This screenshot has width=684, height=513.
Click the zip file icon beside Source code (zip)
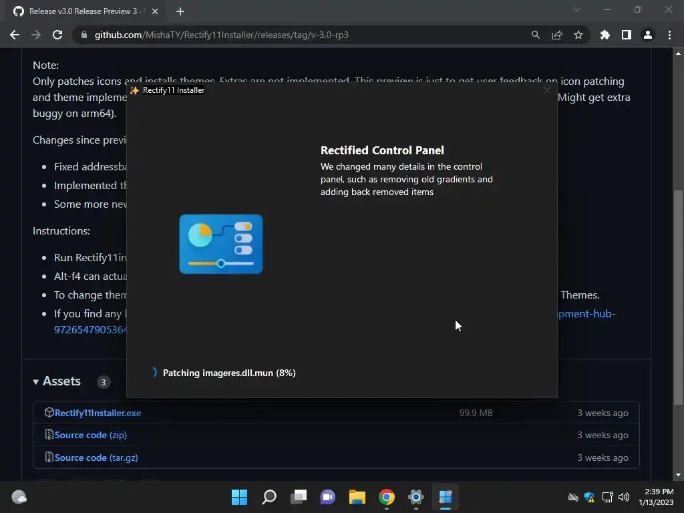pyautogui.click(x=49, y=434)
